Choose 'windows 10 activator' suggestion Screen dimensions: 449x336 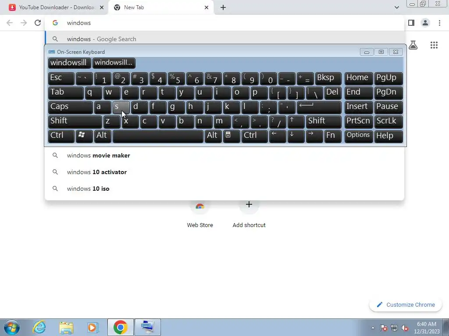click(x=224, y=172)
